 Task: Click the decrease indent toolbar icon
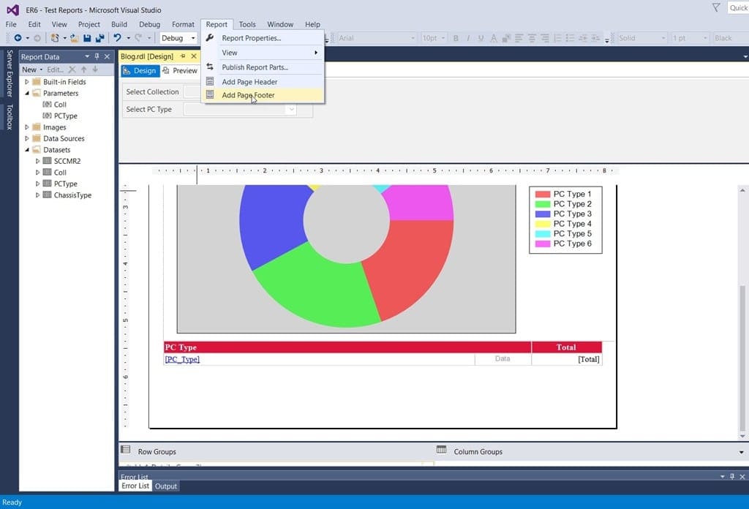583,38
